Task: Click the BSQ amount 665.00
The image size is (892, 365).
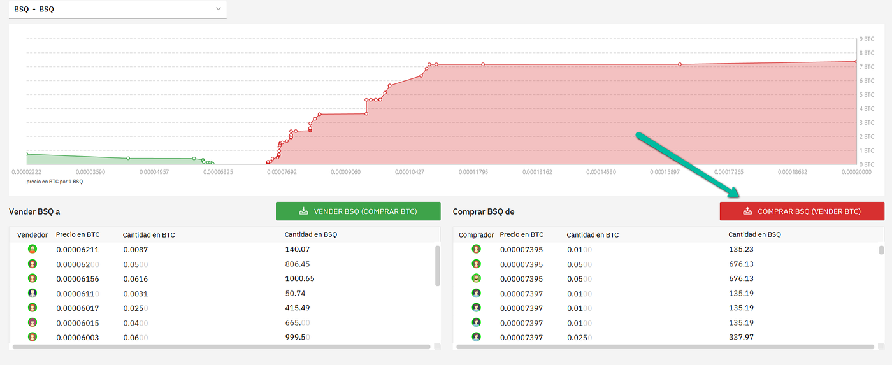Action: click(297, 322)
